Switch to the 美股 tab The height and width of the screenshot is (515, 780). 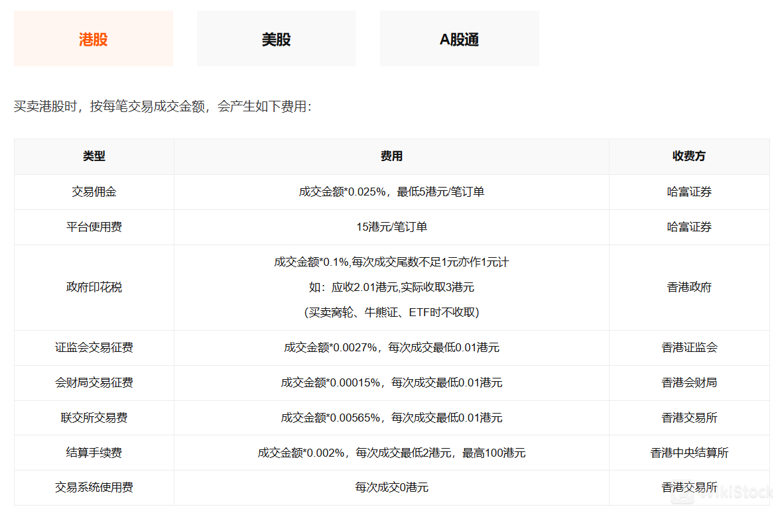[276, 38]
